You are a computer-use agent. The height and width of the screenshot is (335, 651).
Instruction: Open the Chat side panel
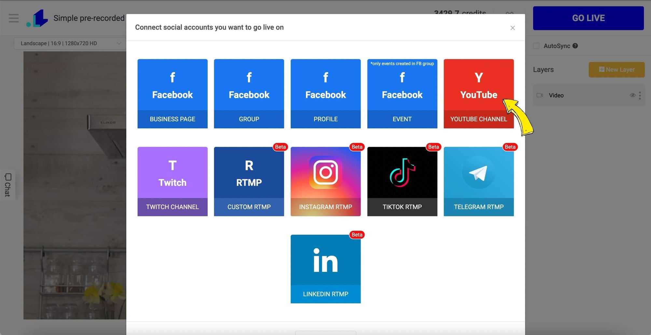point(8,185)
